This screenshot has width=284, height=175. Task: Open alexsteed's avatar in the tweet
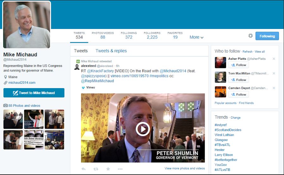[77, 67]
